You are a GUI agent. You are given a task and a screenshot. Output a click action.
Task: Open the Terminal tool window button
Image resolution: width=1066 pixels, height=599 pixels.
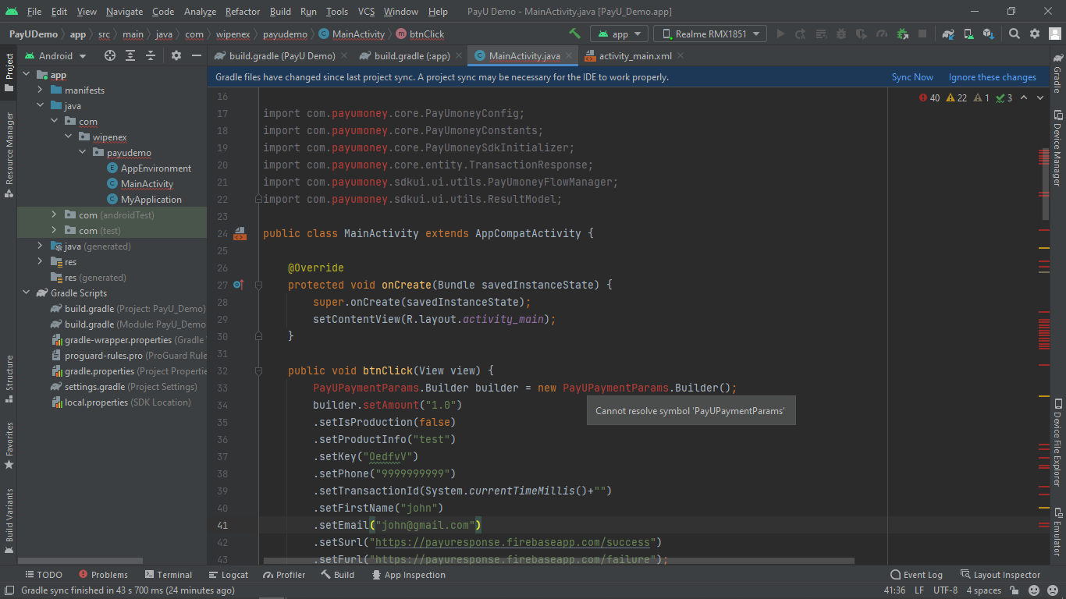[x=168, y=575]
